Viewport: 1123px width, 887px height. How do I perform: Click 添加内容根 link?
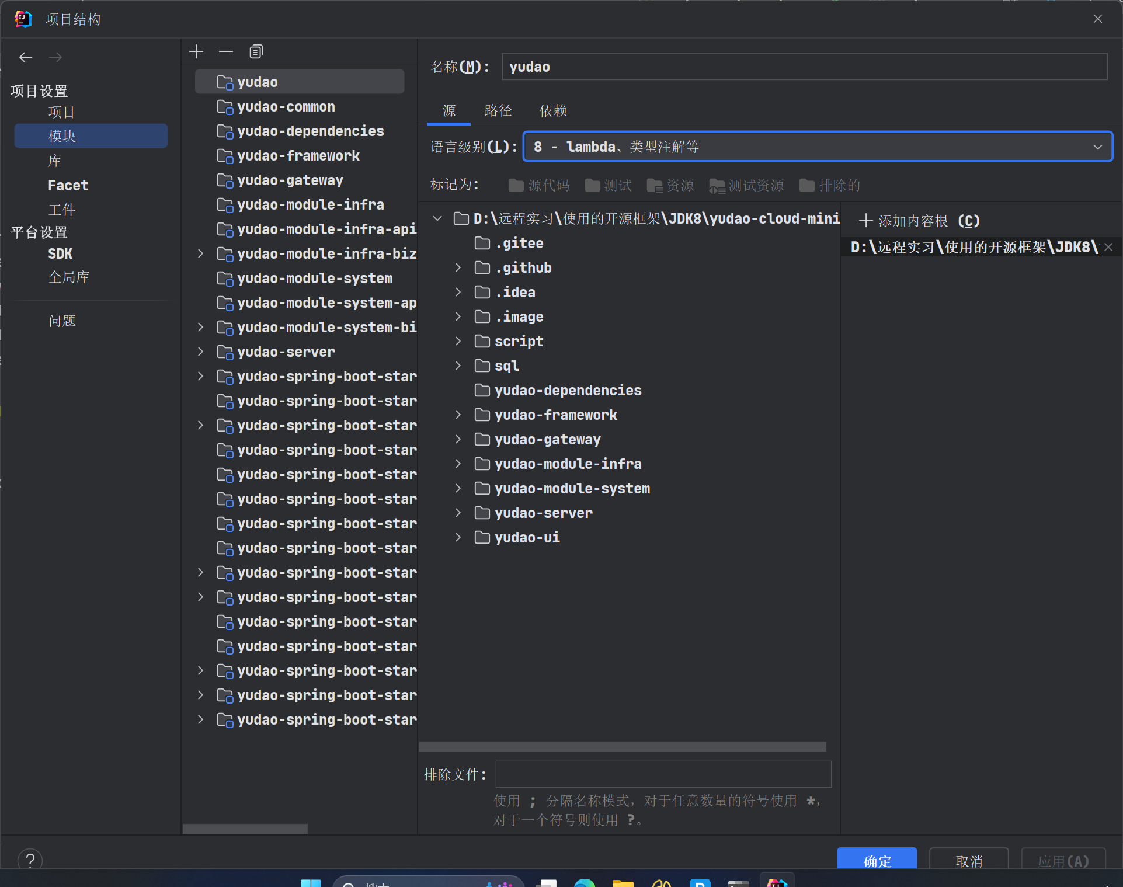920,221
